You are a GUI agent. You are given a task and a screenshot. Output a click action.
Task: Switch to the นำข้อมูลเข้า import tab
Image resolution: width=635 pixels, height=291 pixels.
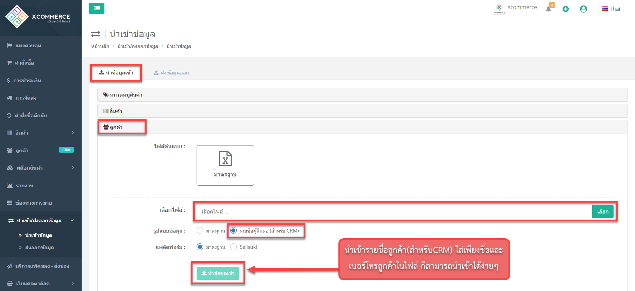(x=116, y=73)
